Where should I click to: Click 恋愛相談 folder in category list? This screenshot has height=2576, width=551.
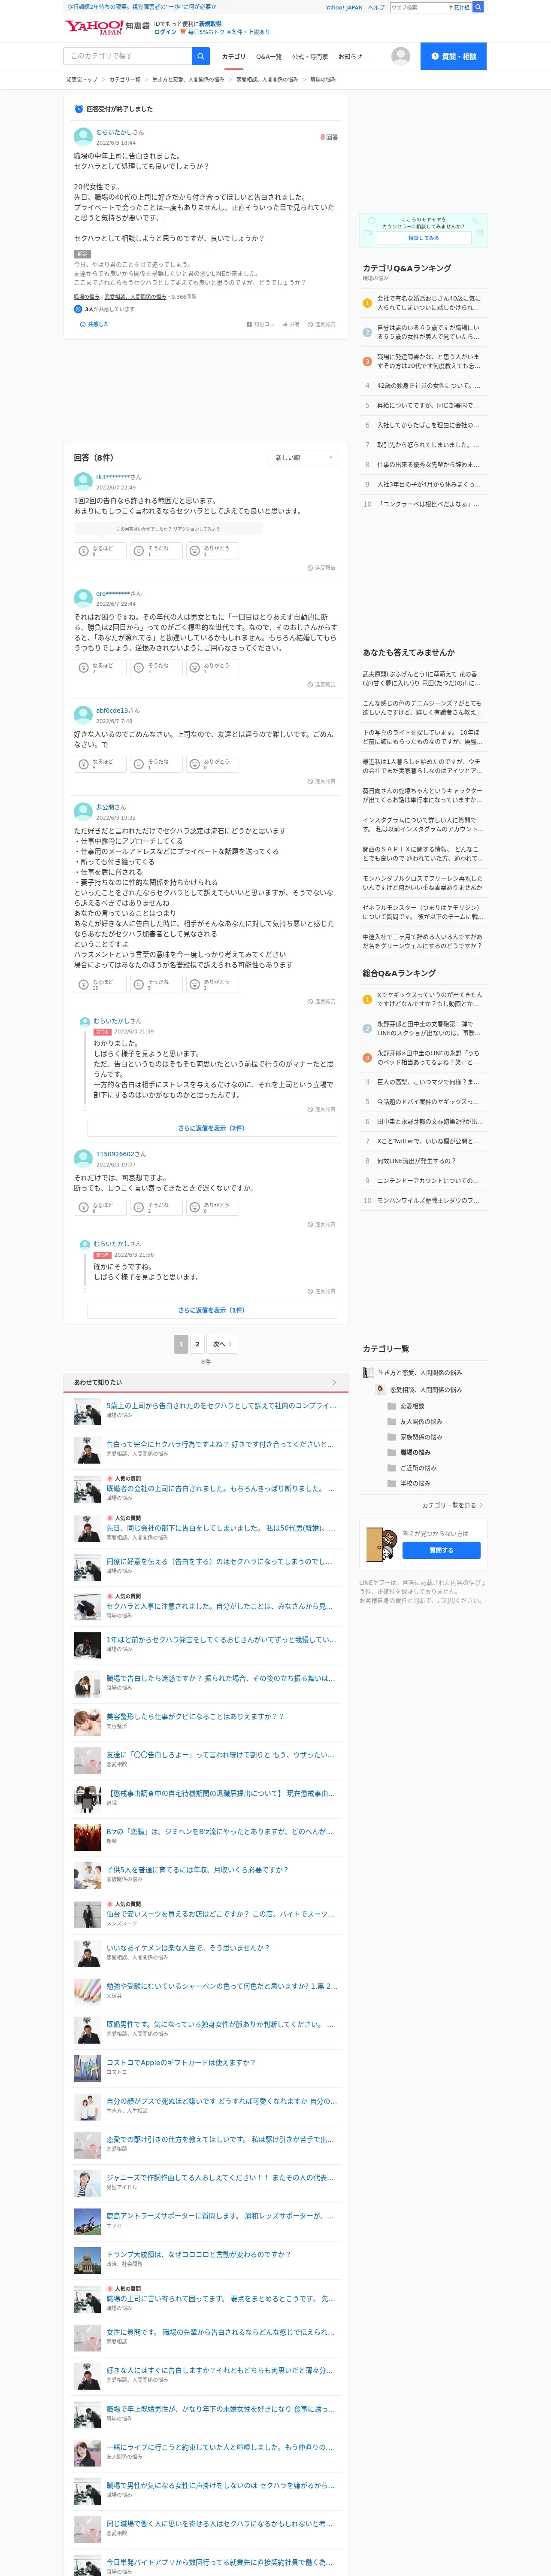pos(406,1406)
